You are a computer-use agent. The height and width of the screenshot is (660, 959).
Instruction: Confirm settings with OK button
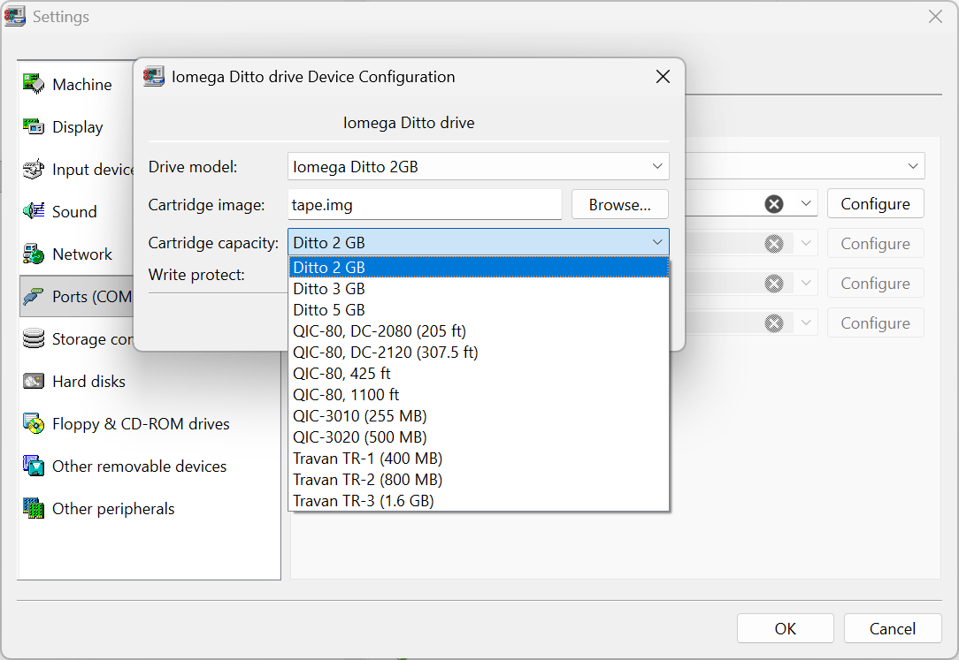786,628
